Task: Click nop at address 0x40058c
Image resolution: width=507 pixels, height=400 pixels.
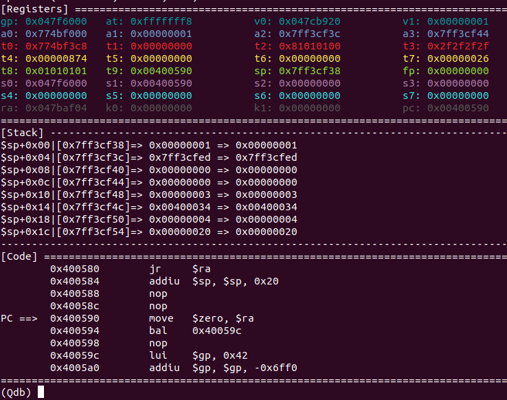Action: [158, 307]
